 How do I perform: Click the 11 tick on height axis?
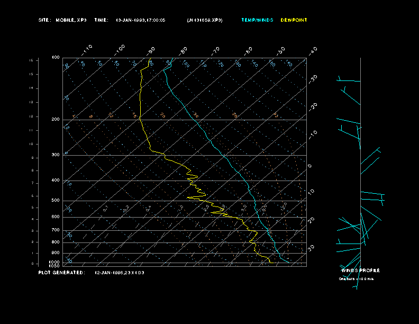point(32,130)
